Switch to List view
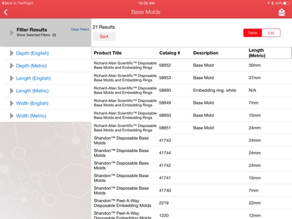The height and width of the screenshot is (219, 292). pyautogui.click(x=271, y=33)
